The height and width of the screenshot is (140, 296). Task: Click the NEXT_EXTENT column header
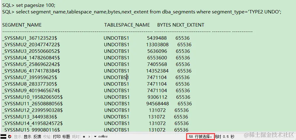[188, 25]
